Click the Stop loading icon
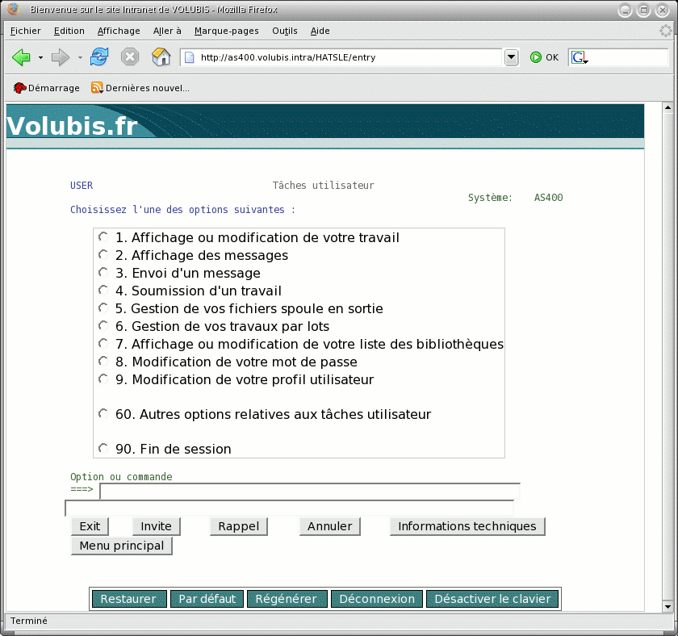The height and width of the screenshot is (636, 678). [130, 56]
